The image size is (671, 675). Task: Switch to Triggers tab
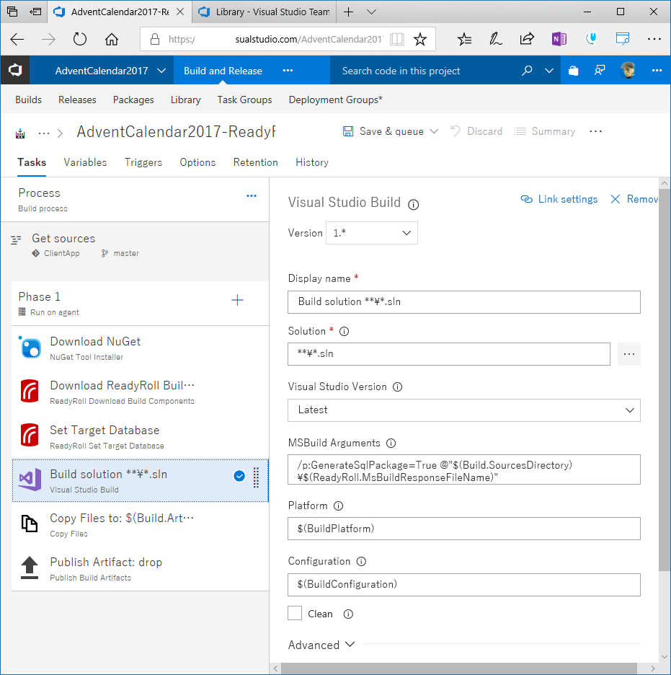[x=143, y=162]
